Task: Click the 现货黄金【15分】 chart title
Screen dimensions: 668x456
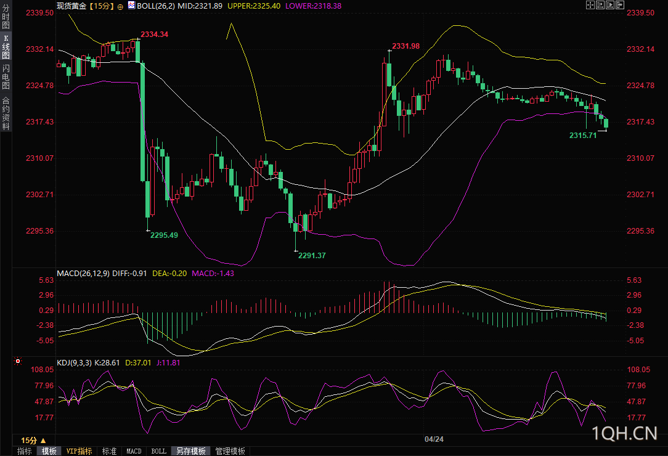Action: (86, 6)
